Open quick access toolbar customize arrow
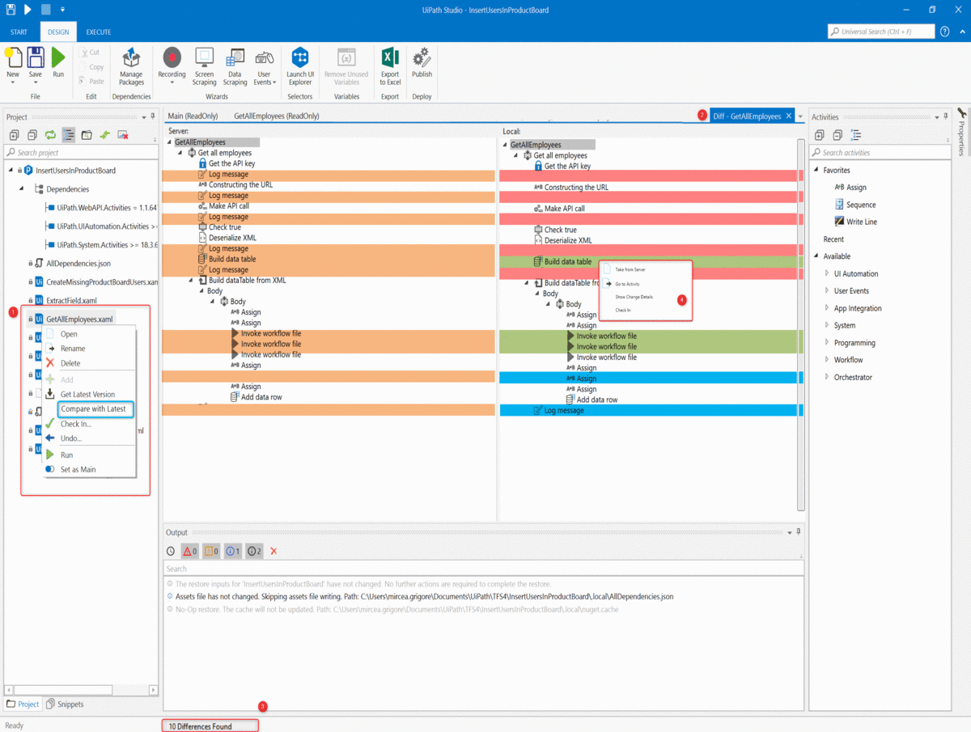971x732 pixels. click(62, 10)
